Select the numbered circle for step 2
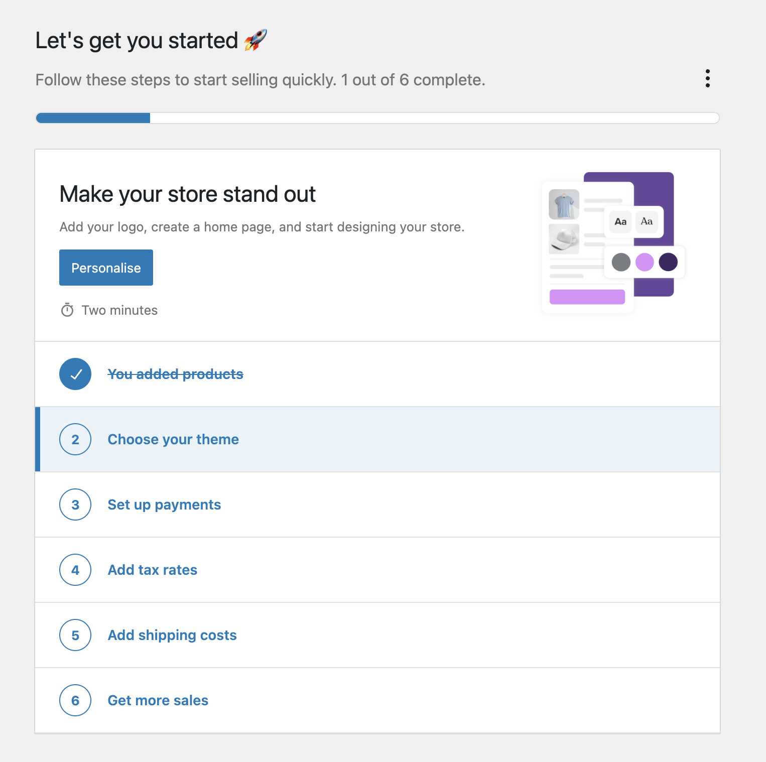The height and width of the screenshot is (762, 766). click(x=75, y=439)
